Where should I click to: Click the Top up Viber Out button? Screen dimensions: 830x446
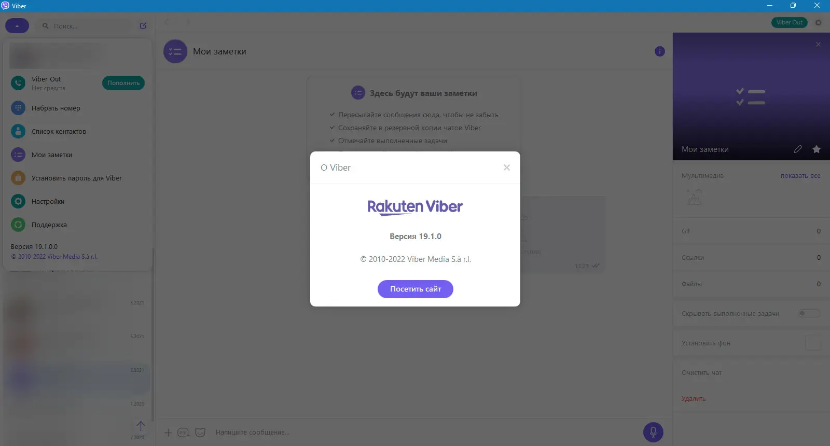(x=123, y=83)
